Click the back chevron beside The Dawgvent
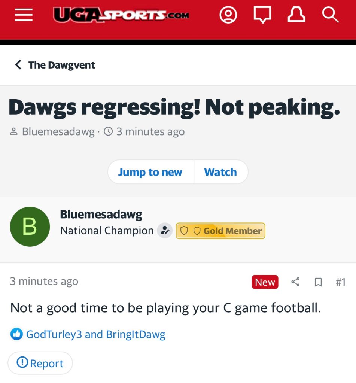This screenshot has width=356, height=383. pyautogui.click(x=18, y=65)
